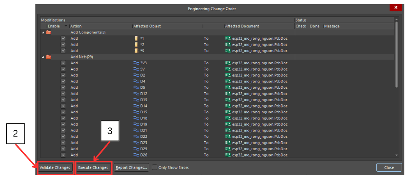Enable Only Show Errors checkbox

click(x=154, y=167)
